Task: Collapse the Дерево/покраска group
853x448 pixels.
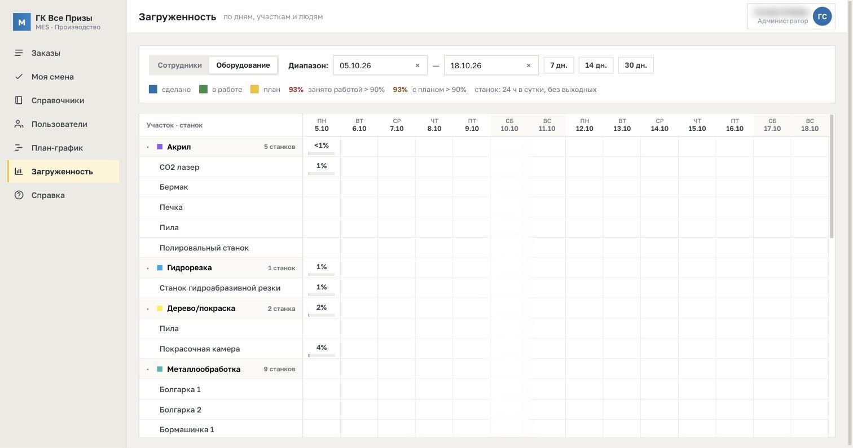Action: coord(148,309)
